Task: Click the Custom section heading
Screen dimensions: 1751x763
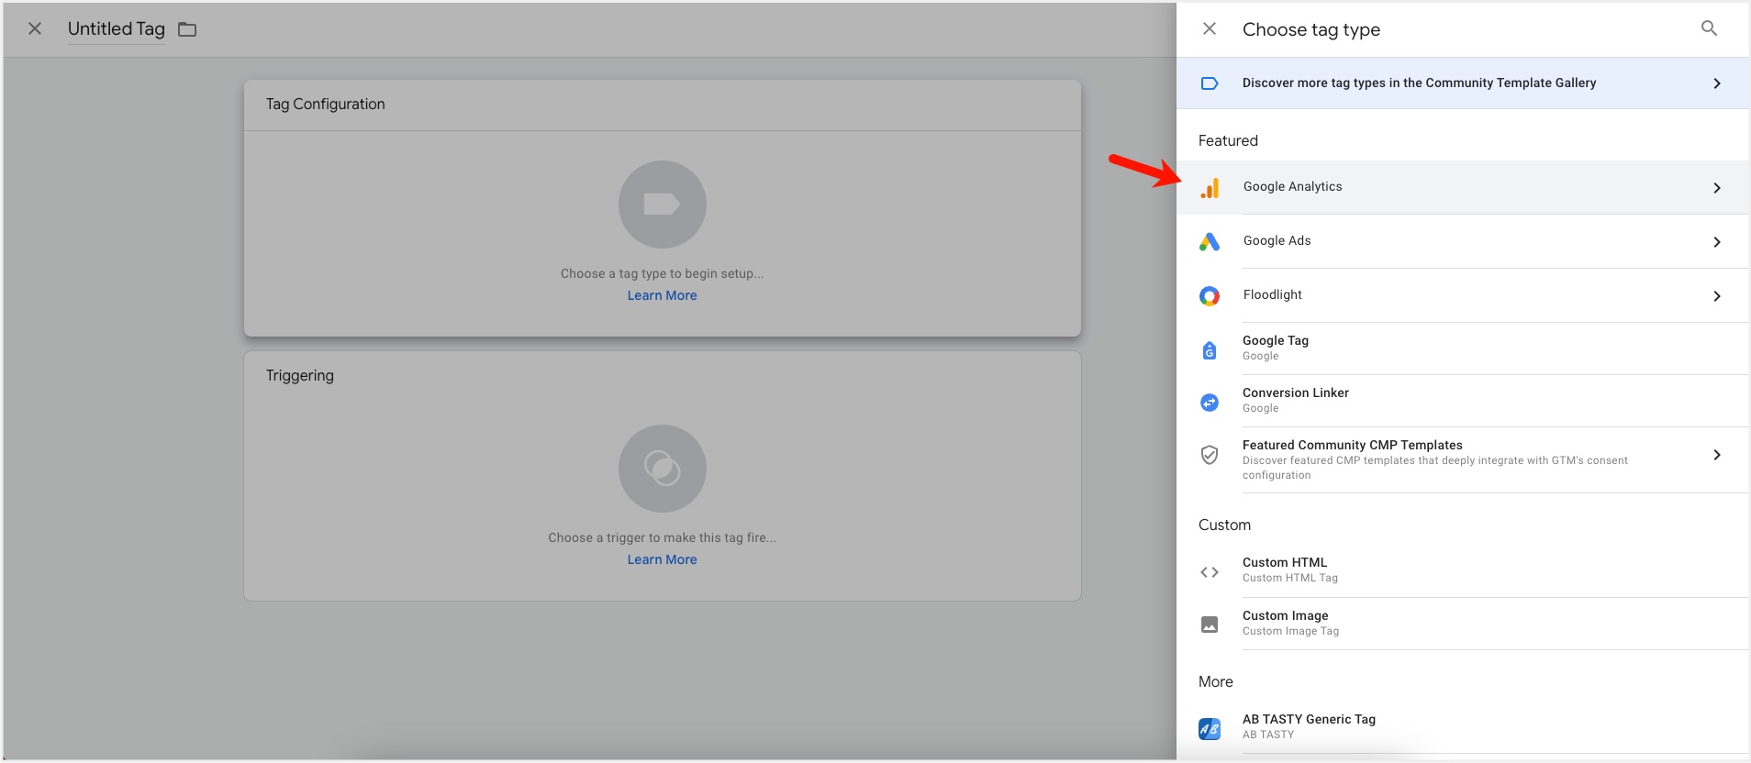Action: pos(1224,525)
